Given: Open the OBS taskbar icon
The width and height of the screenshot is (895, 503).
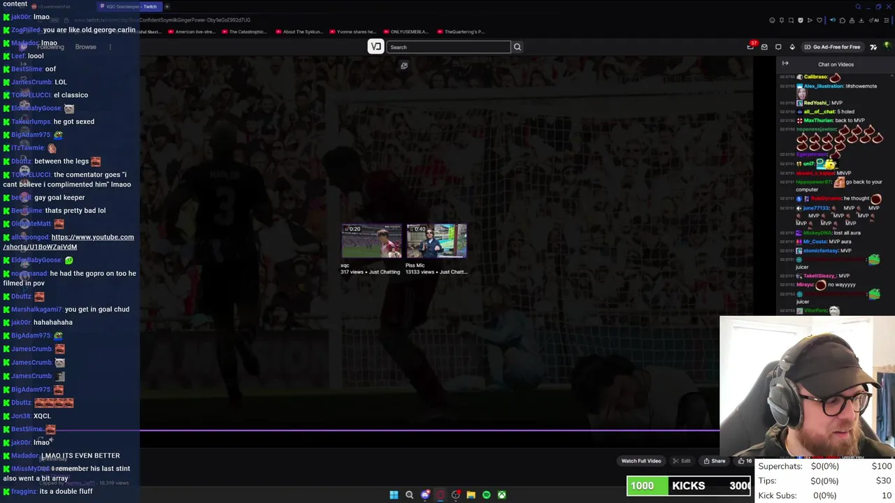Looking at the screenshot, I should tap(456, 495).
